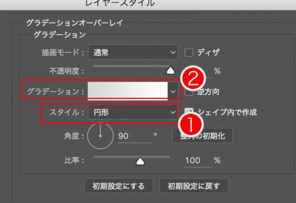Toggle the シェイプ内で作成 checkbox
The image size is (296, 203).
tap(189, 112)
